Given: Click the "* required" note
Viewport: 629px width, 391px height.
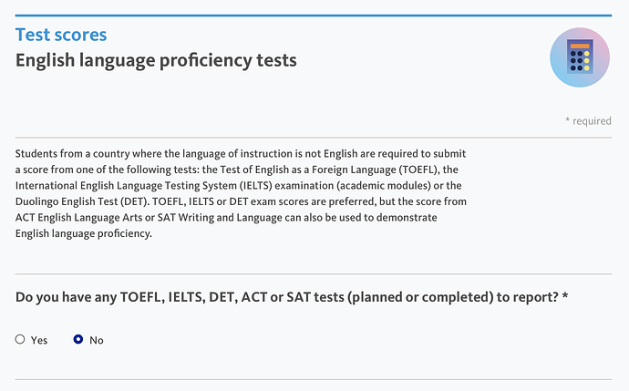Looking at the screenshot, I should tap(588, 120).
